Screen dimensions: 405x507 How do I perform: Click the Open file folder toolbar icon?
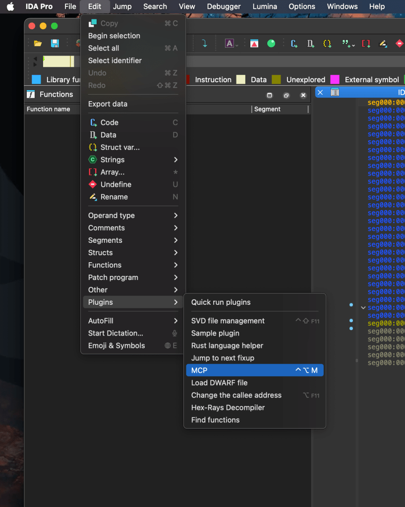(38, 44)
